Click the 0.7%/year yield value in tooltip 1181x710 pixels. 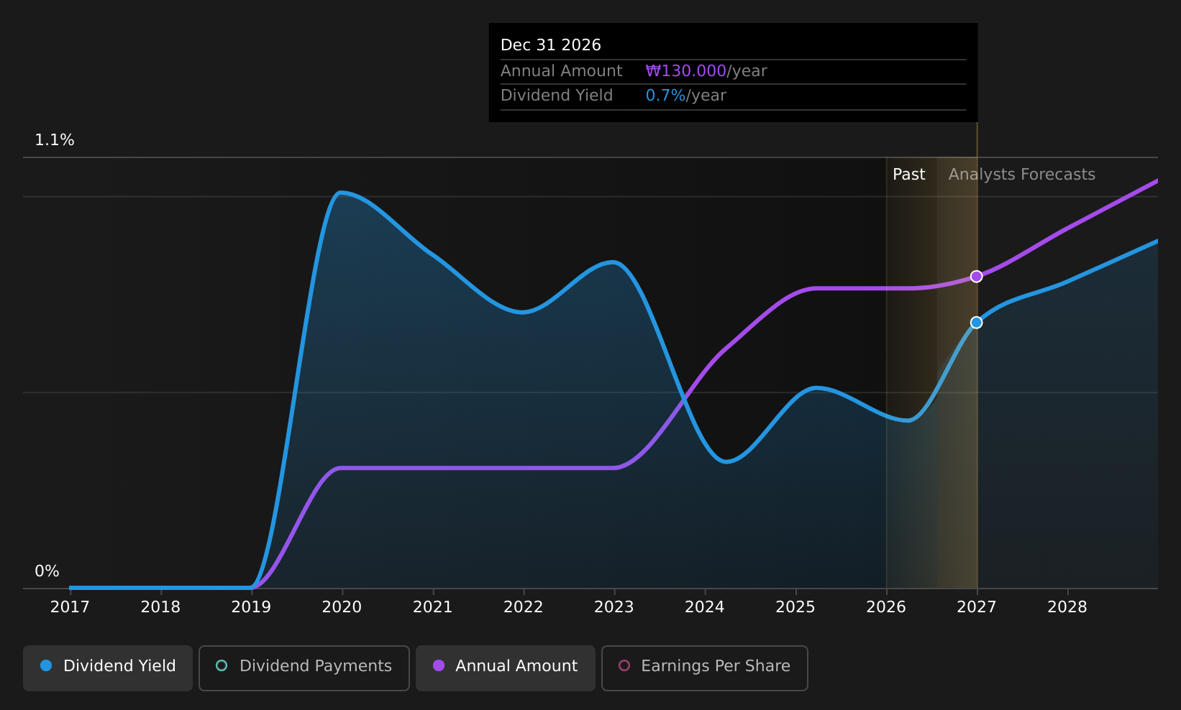(x=686, y=96)
